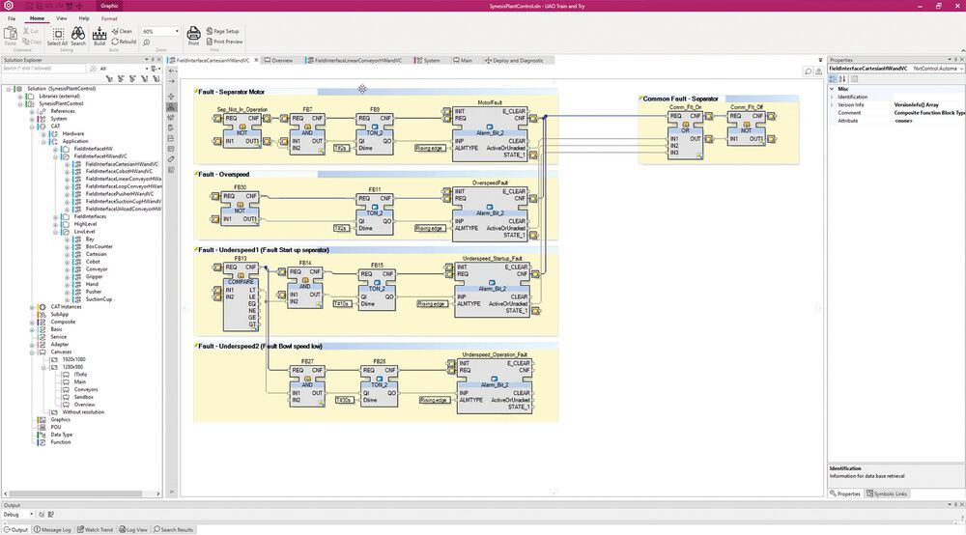Click in the Solution Explorer search field
Screen dimensions: 966x535
(43, 69)
